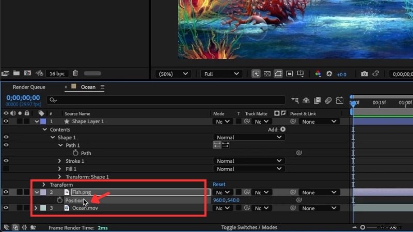Image resolution: width=413 pixels, height=232 pixels.
Task: Toggle the Fish.png layer visibility eye
Action: point(6,192)
